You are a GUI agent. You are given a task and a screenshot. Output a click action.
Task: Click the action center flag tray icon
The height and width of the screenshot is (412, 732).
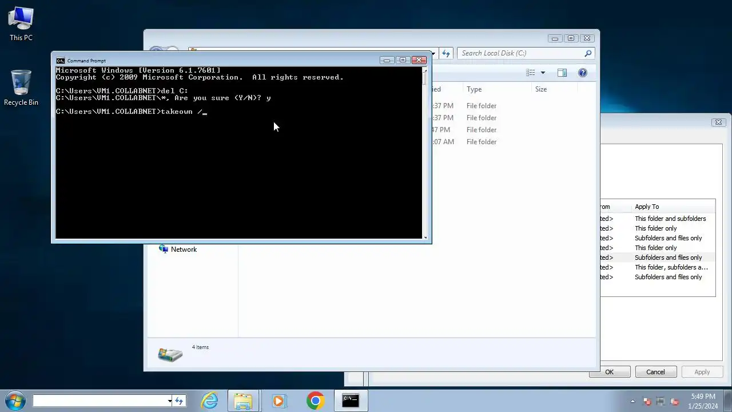click(647, 402)
